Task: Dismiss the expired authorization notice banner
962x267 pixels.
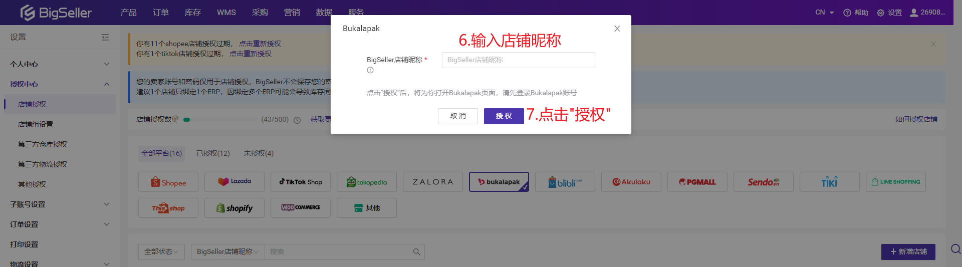Action: tap(933, 44)
